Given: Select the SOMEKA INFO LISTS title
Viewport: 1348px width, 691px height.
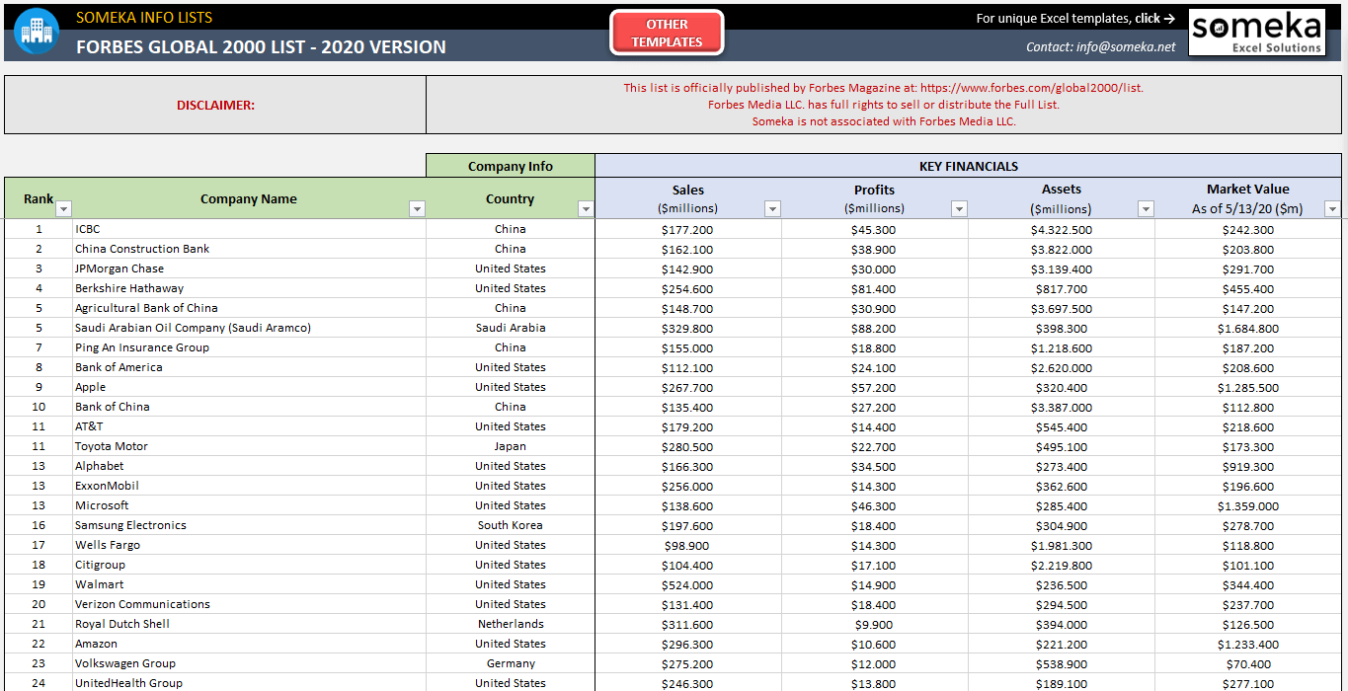Looking at the screenshot, I should 144,17.
